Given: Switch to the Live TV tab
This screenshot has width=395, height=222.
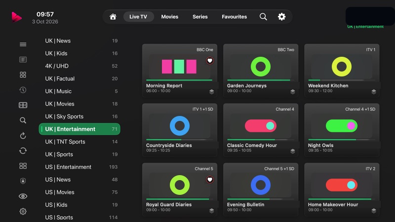Looking at the screenshot, I should (138, 17).
